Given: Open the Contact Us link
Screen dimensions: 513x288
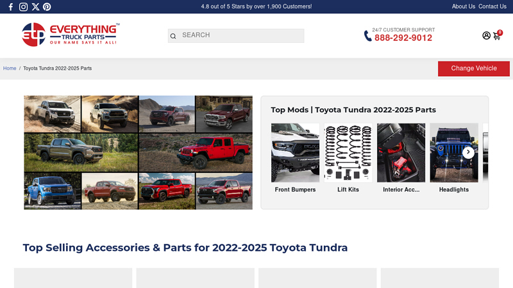Looking at the screenshot, I should [x=492, y=6].
